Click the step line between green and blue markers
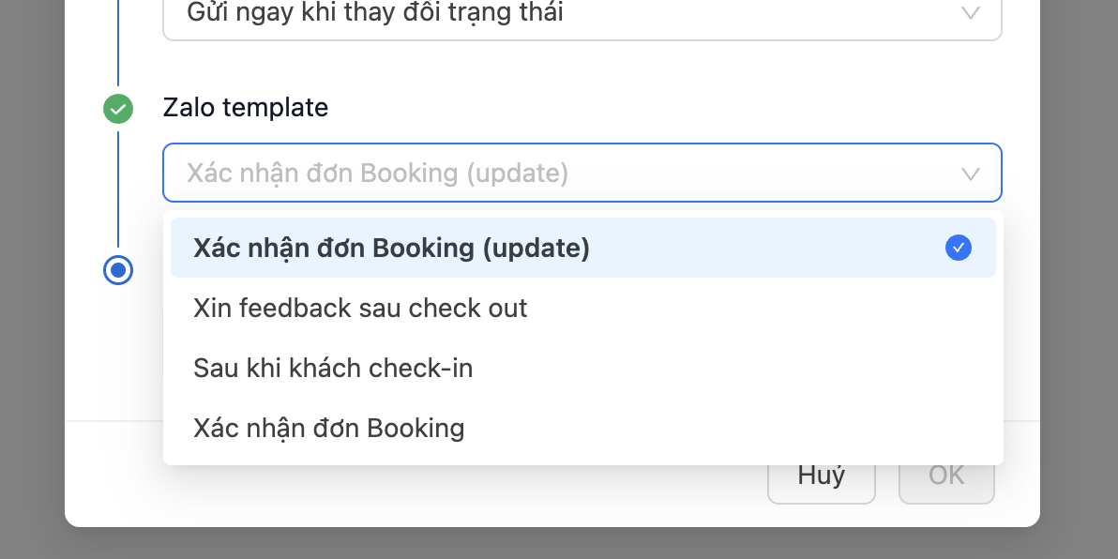1118x559 pixels. click(x=118, y=188)
